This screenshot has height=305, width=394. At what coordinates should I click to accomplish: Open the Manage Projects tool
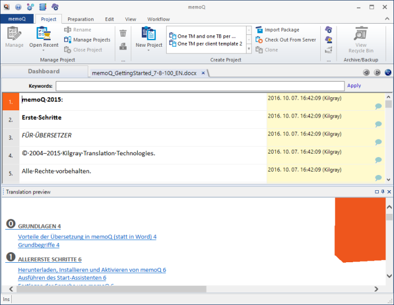[91, 39]
